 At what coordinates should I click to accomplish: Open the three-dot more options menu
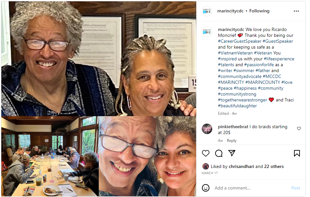pos(296,11)
